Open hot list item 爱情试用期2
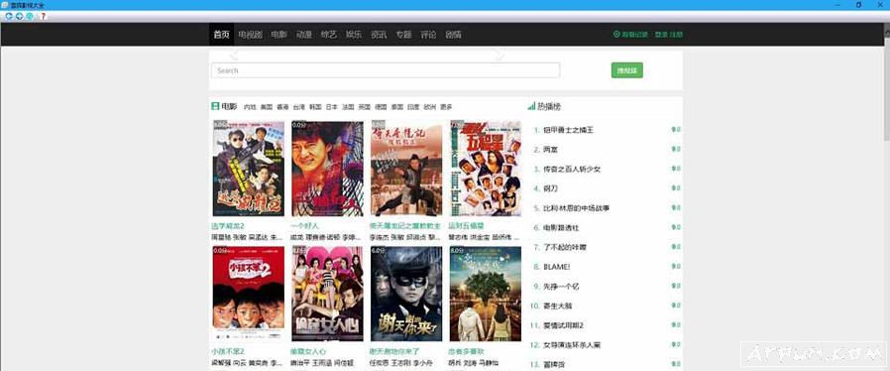 pyautogui.click(x=564, y=325)
